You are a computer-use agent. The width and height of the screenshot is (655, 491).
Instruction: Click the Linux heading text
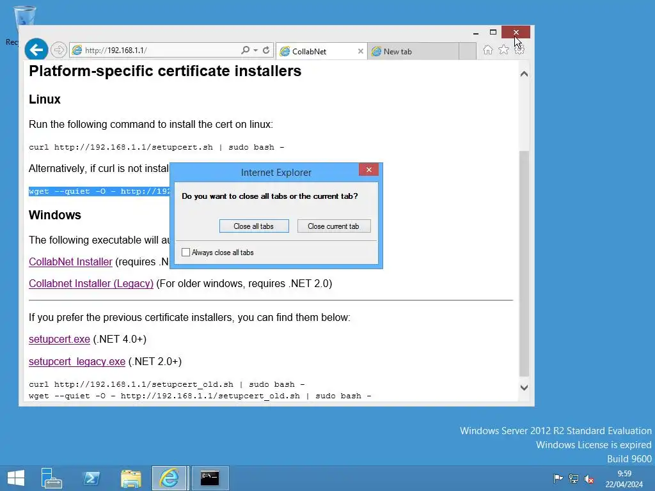[x=45, y=99]
